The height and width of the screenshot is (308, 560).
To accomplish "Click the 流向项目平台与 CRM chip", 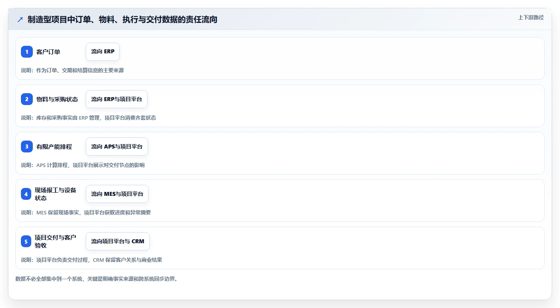I will coord(118,241).
